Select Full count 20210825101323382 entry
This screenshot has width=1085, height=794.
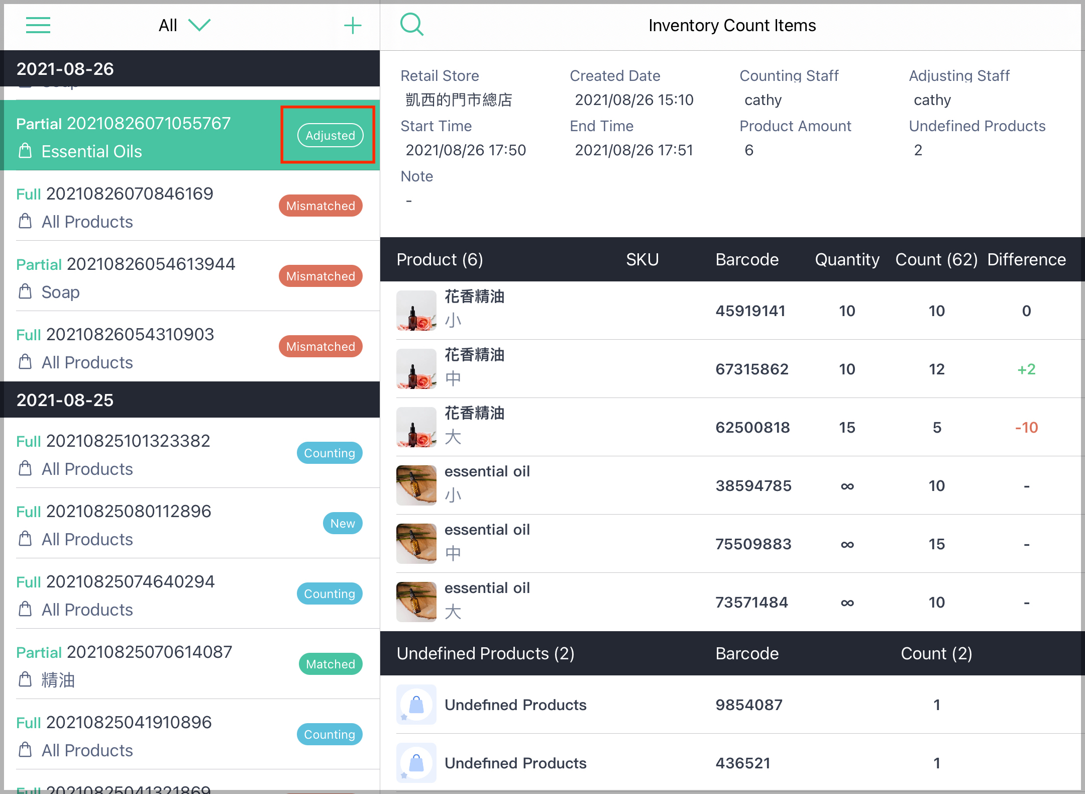[192, 453]
